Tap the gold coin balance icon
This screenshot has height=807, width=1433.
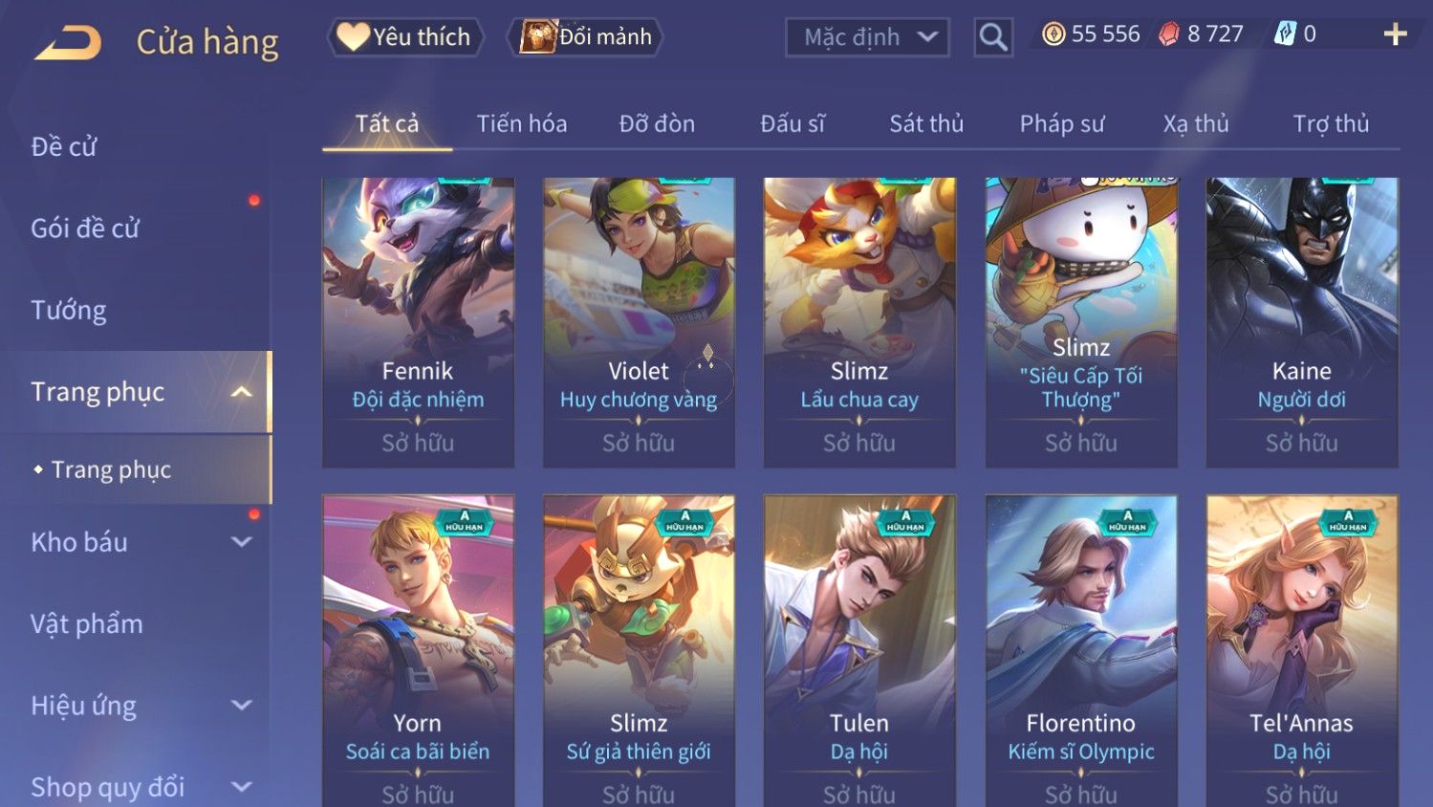(x=1053, y=34)
